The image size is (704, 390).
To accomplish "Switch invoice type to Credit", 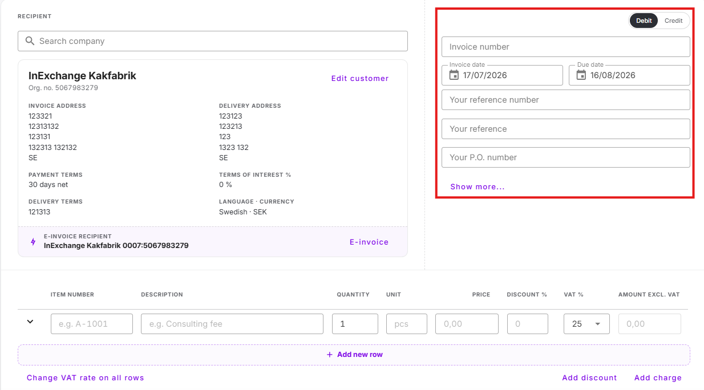I will click(x=673, y=21).
